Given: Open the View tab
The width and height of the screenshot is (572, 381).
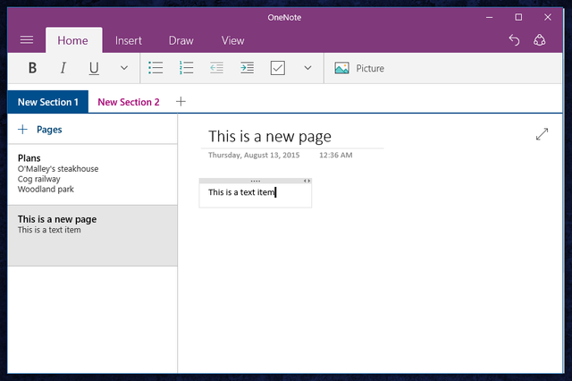Looking at the screenshot, I should click(x=232, y=40).
